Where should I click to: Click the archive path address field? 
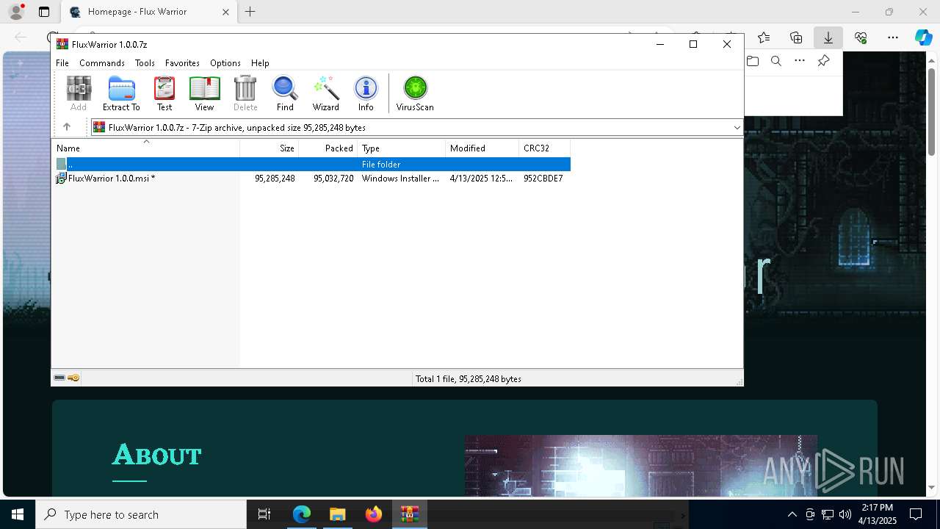click(x=416, y=127)
